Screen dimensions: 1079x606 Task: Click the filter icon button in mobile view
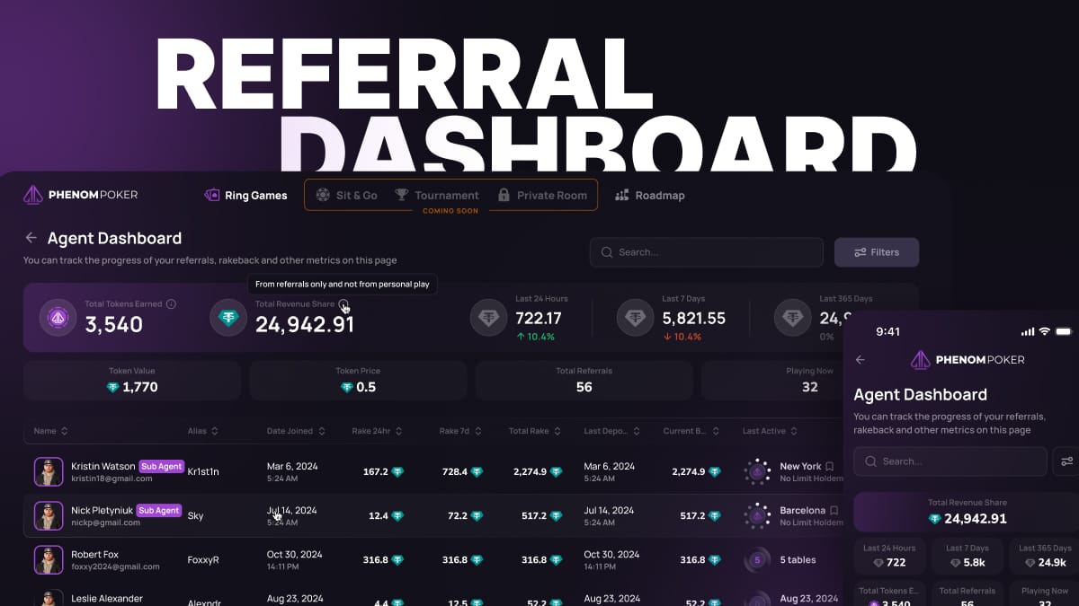pos(1066,461)
